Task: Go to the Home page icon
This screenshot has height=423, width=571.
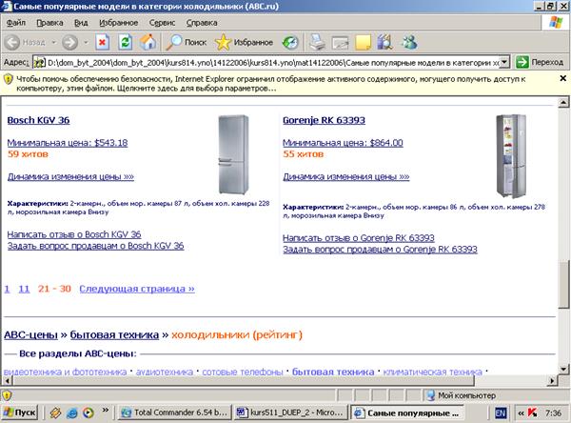Action: click(148, 42)
